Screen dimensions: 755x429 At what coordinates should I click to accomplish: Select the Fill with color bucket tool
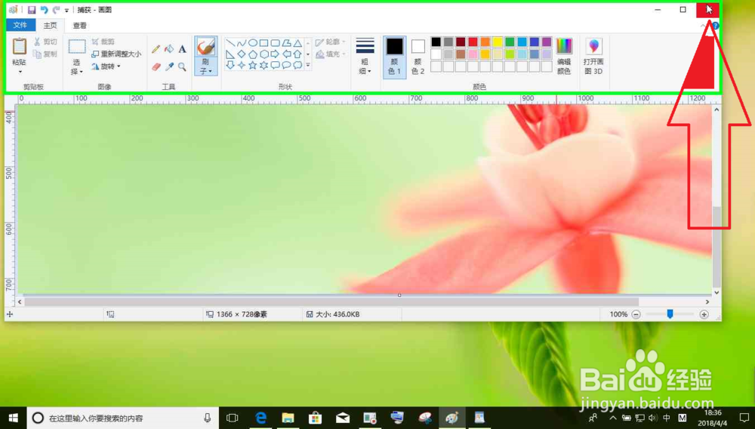click(169, 49)
